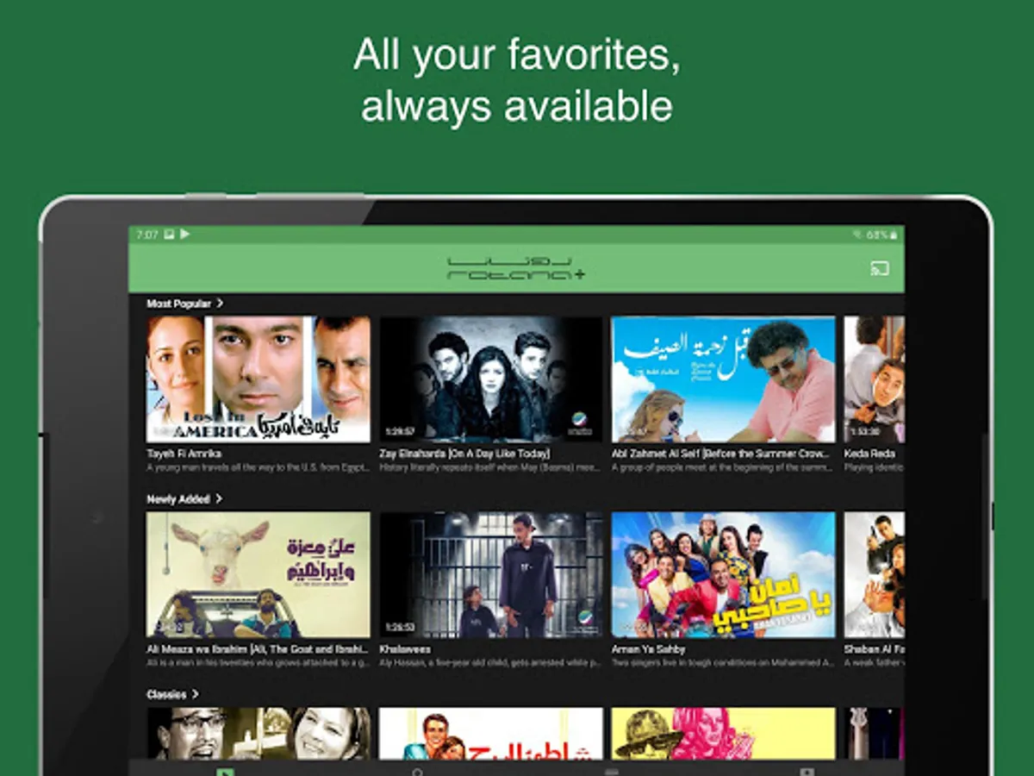Tap the Cast screen icon
1034x776 pixels.
coord(879,269)
